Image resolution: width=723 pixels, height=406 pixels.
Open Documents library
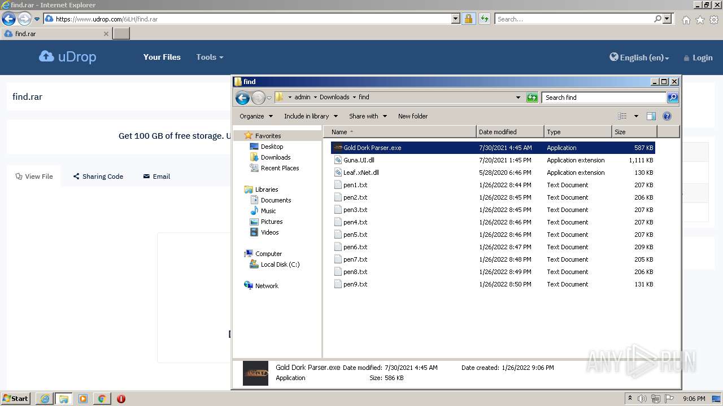point(276,200)
